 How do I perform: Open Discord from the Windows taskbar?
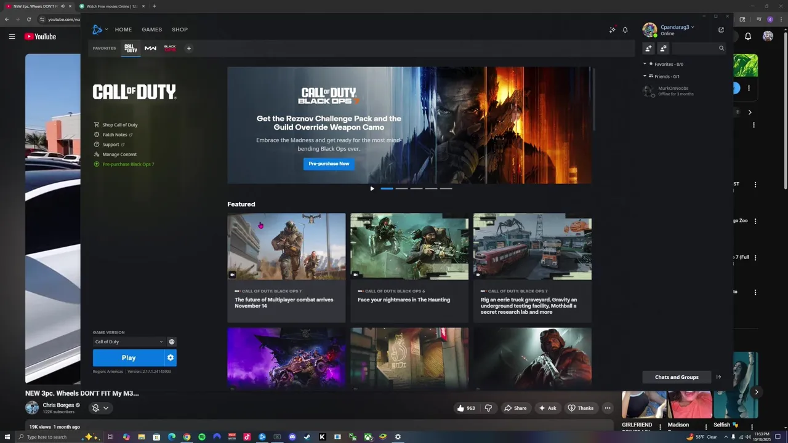pyautogui.click(x=292, y=437)
